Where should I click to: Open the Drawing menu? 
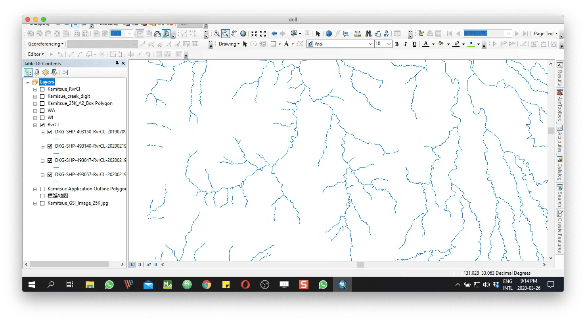(229, 44)
